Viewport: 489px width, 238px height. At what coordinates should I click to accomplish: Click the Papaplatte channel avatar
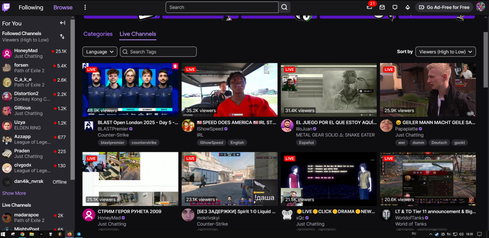[x=386, y=126]
